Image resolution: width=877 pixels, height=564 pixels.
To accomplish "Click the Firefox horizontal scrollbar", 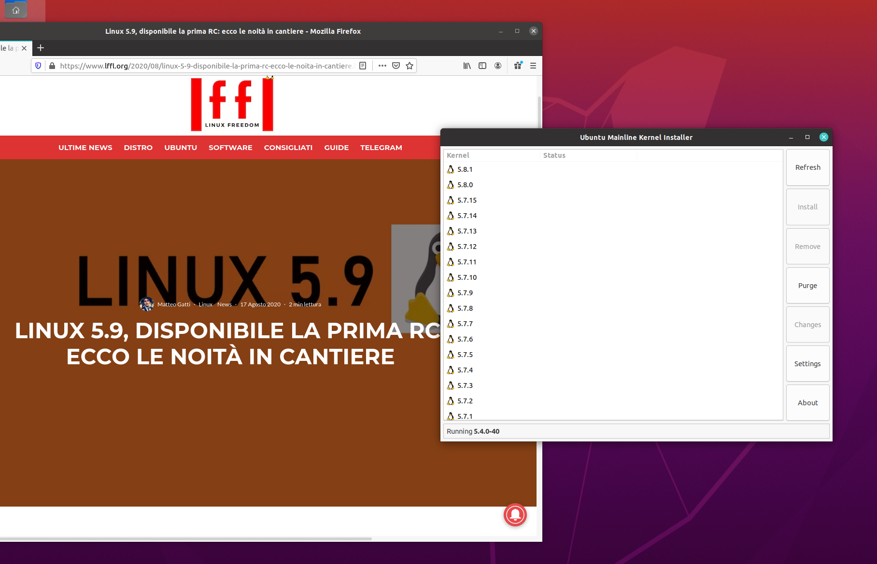I will [x=186, y=538].
